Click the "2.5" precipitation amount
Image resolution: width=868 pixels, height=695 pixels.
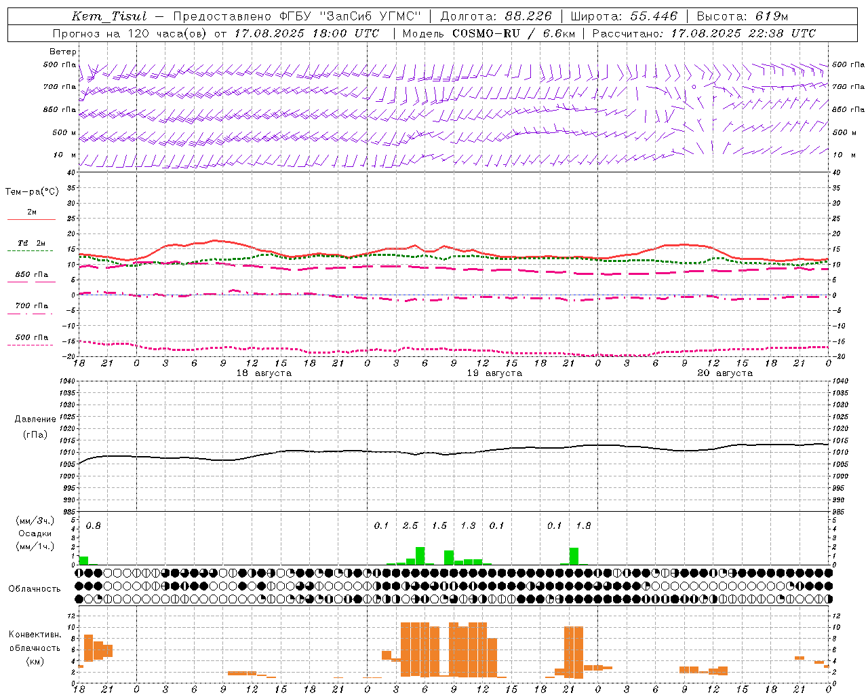[410, 526]
